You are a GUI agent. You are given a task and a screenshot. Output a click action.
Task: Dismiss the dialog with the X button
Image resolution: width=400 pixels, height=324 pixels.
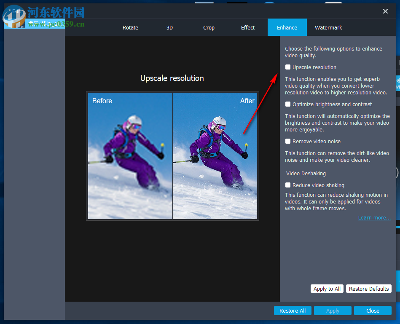pos(385,11)
